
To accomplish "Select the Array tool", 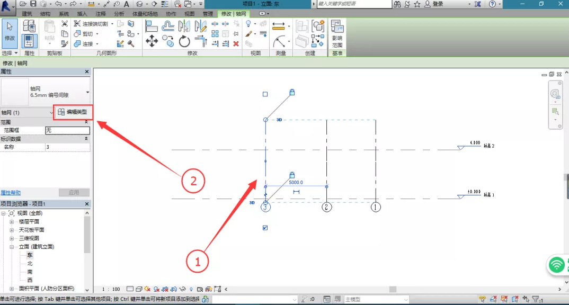I will (x=215, y=34).
